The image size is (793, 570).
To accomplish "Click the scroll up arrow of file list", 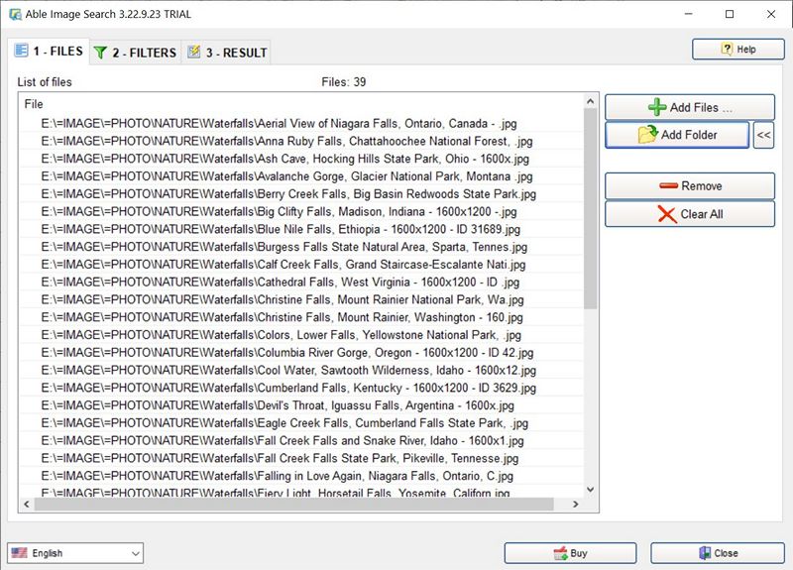I will coord(591,102).
